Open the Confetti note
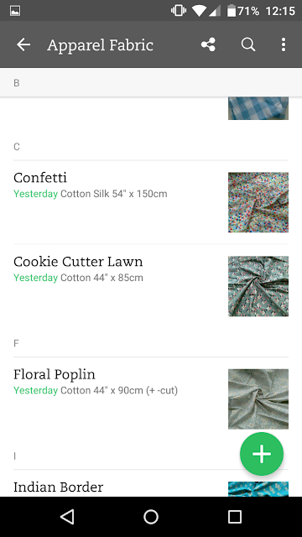Image resolution: width=302 pixels, height=537 pixels. coord(151,202)
